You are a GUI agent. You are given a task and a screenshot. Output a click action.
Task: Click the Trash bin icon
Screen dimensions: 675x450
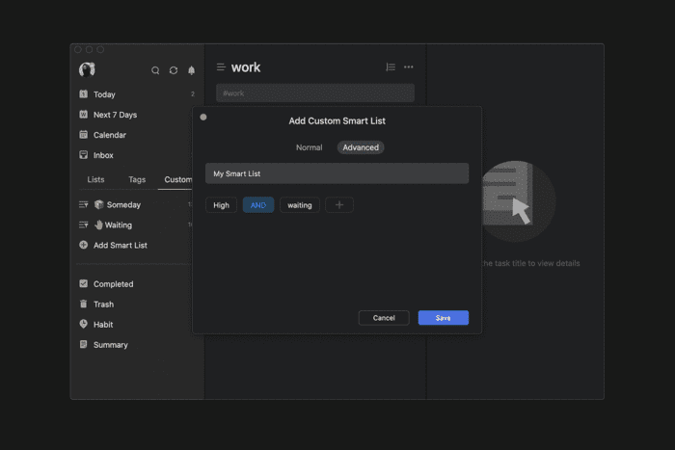click(84, 304)
